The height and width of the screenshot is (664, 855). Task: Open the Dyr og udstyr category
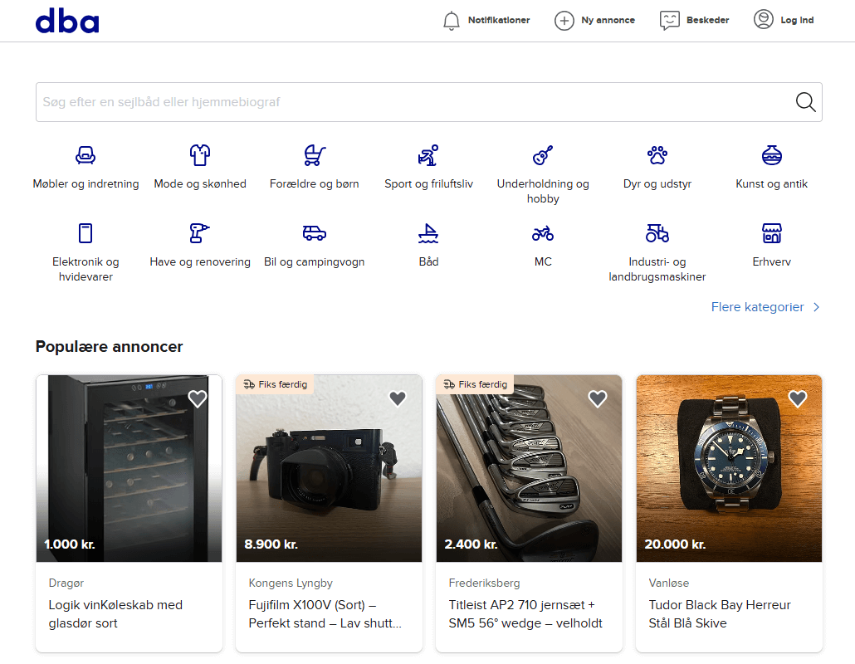point(657,166)
